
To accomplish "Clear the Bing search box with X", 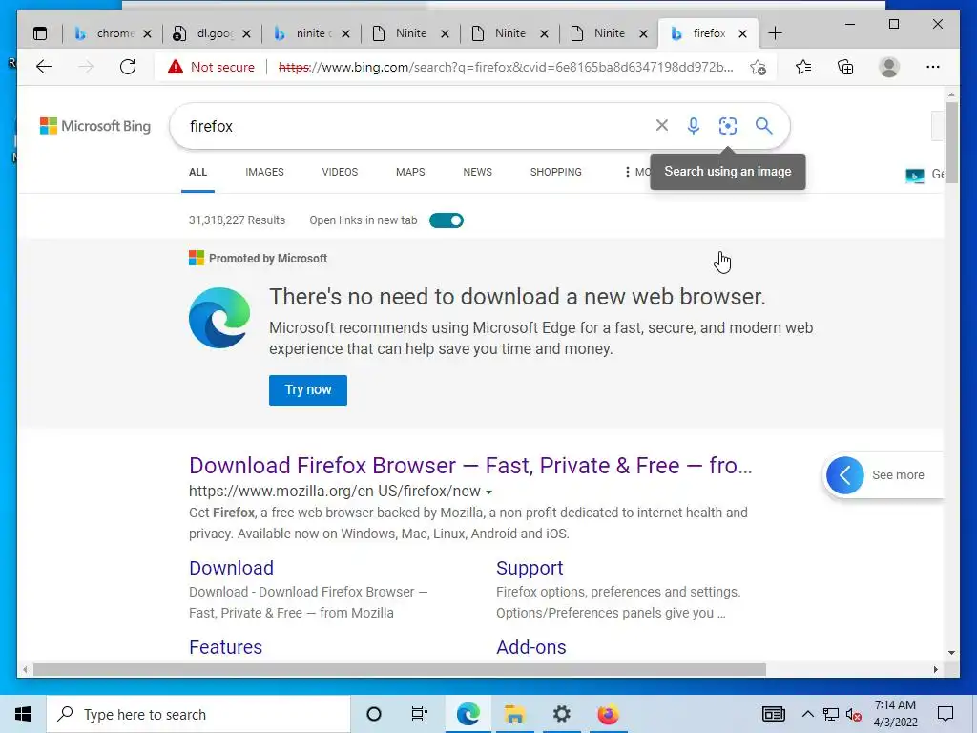I will (x=662, y=126).
